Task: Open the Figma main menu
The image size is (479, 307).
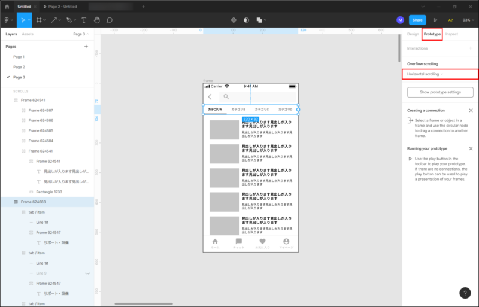Action: 7,20
